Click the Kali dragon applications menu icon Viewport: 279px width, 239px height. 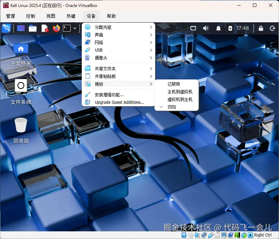tap(6, 28)
